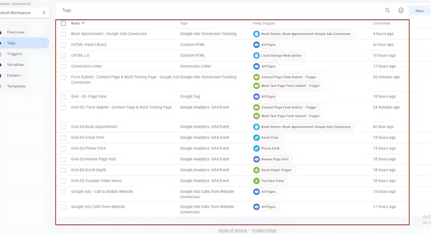Screen dimensions: 431x234
Task: Expand the Default Workspace selector chevron
Action: [x=44, y=13]
